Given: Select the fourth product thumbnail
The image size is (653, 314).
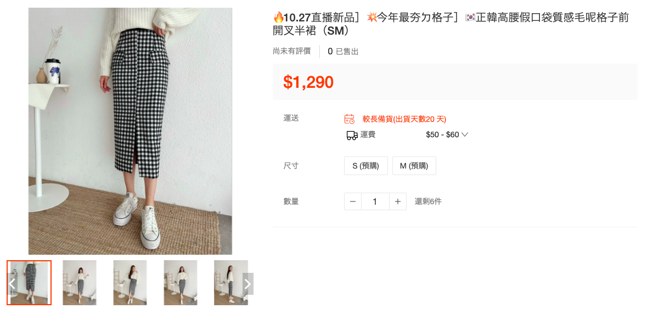Looking at the screenshot, I should coord(181,283).
